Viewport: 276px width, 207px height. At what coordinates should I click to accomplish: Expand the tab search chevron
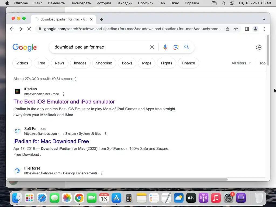point(264,19)
